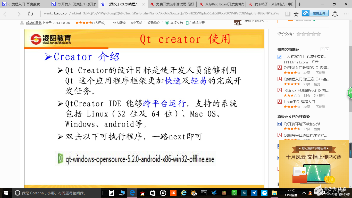Close the 十月风云 promotion popup
352x198 pixels.
(x=344, y=144)
